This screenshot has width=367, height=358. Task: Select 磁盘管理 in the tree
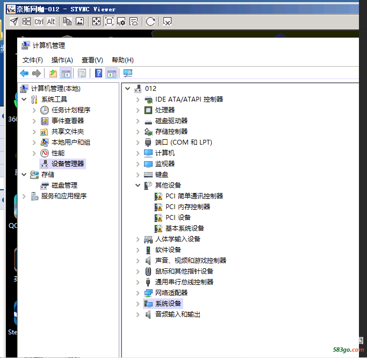coord(64,185)
